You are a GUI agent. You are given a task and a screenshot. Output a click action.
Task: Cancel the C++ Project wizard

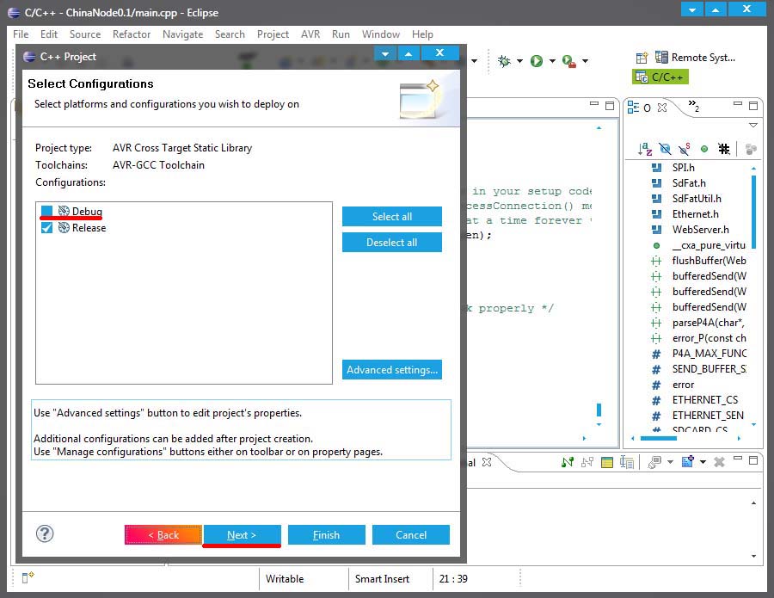coord(411,535)
